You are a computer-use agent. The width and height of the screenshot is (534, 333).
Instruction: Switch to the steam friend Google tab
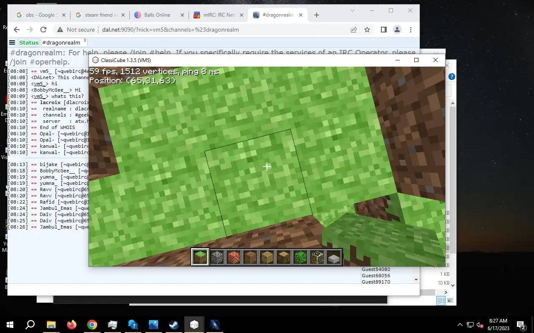[x=100, y=15]
